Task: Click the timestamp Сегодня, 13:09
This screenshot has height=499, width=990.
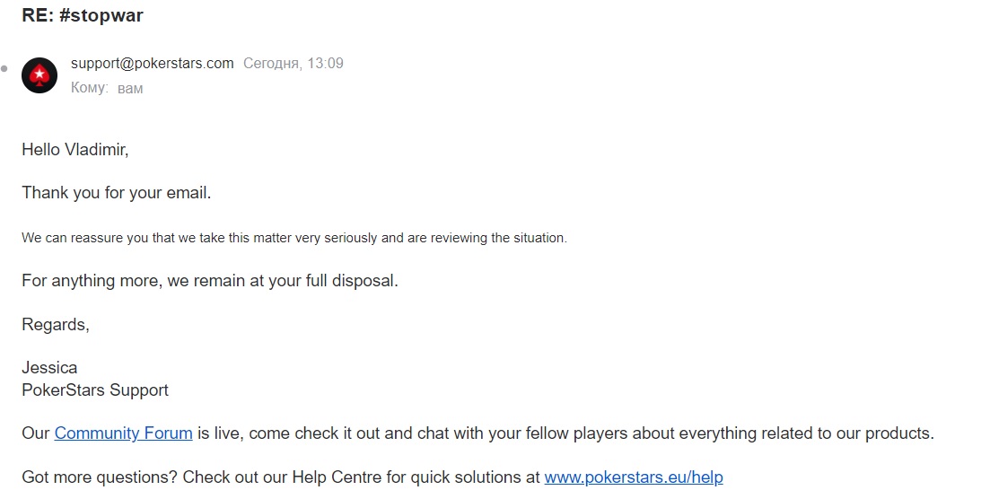Action: click(x=293, y=63)
